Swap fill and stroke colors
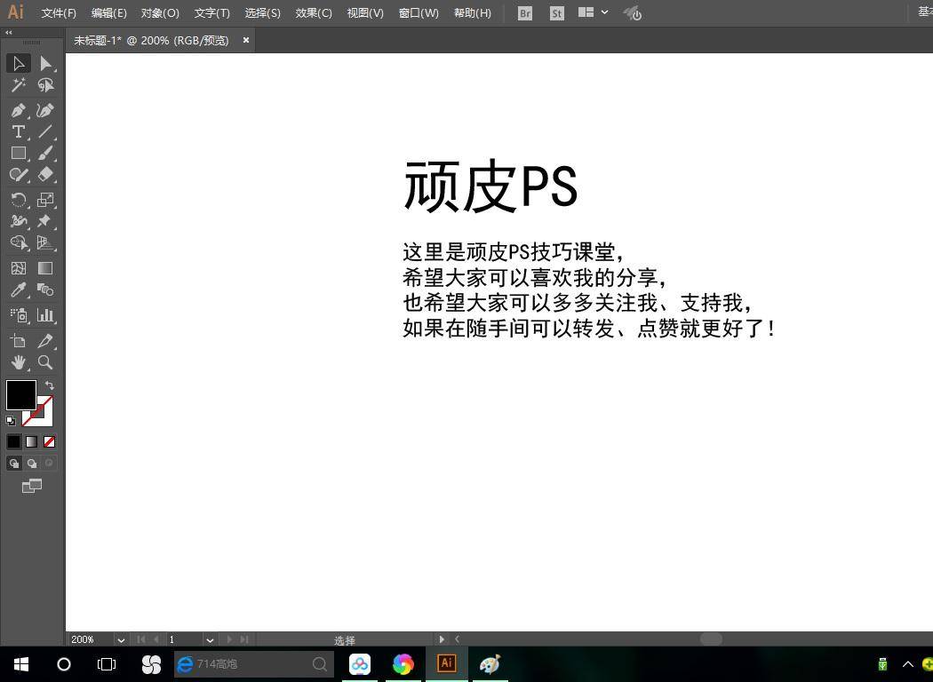The image size is (933, 682). tap(50, 385)
